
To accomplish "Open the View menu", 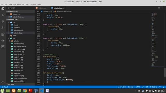I will pos(19,4).
